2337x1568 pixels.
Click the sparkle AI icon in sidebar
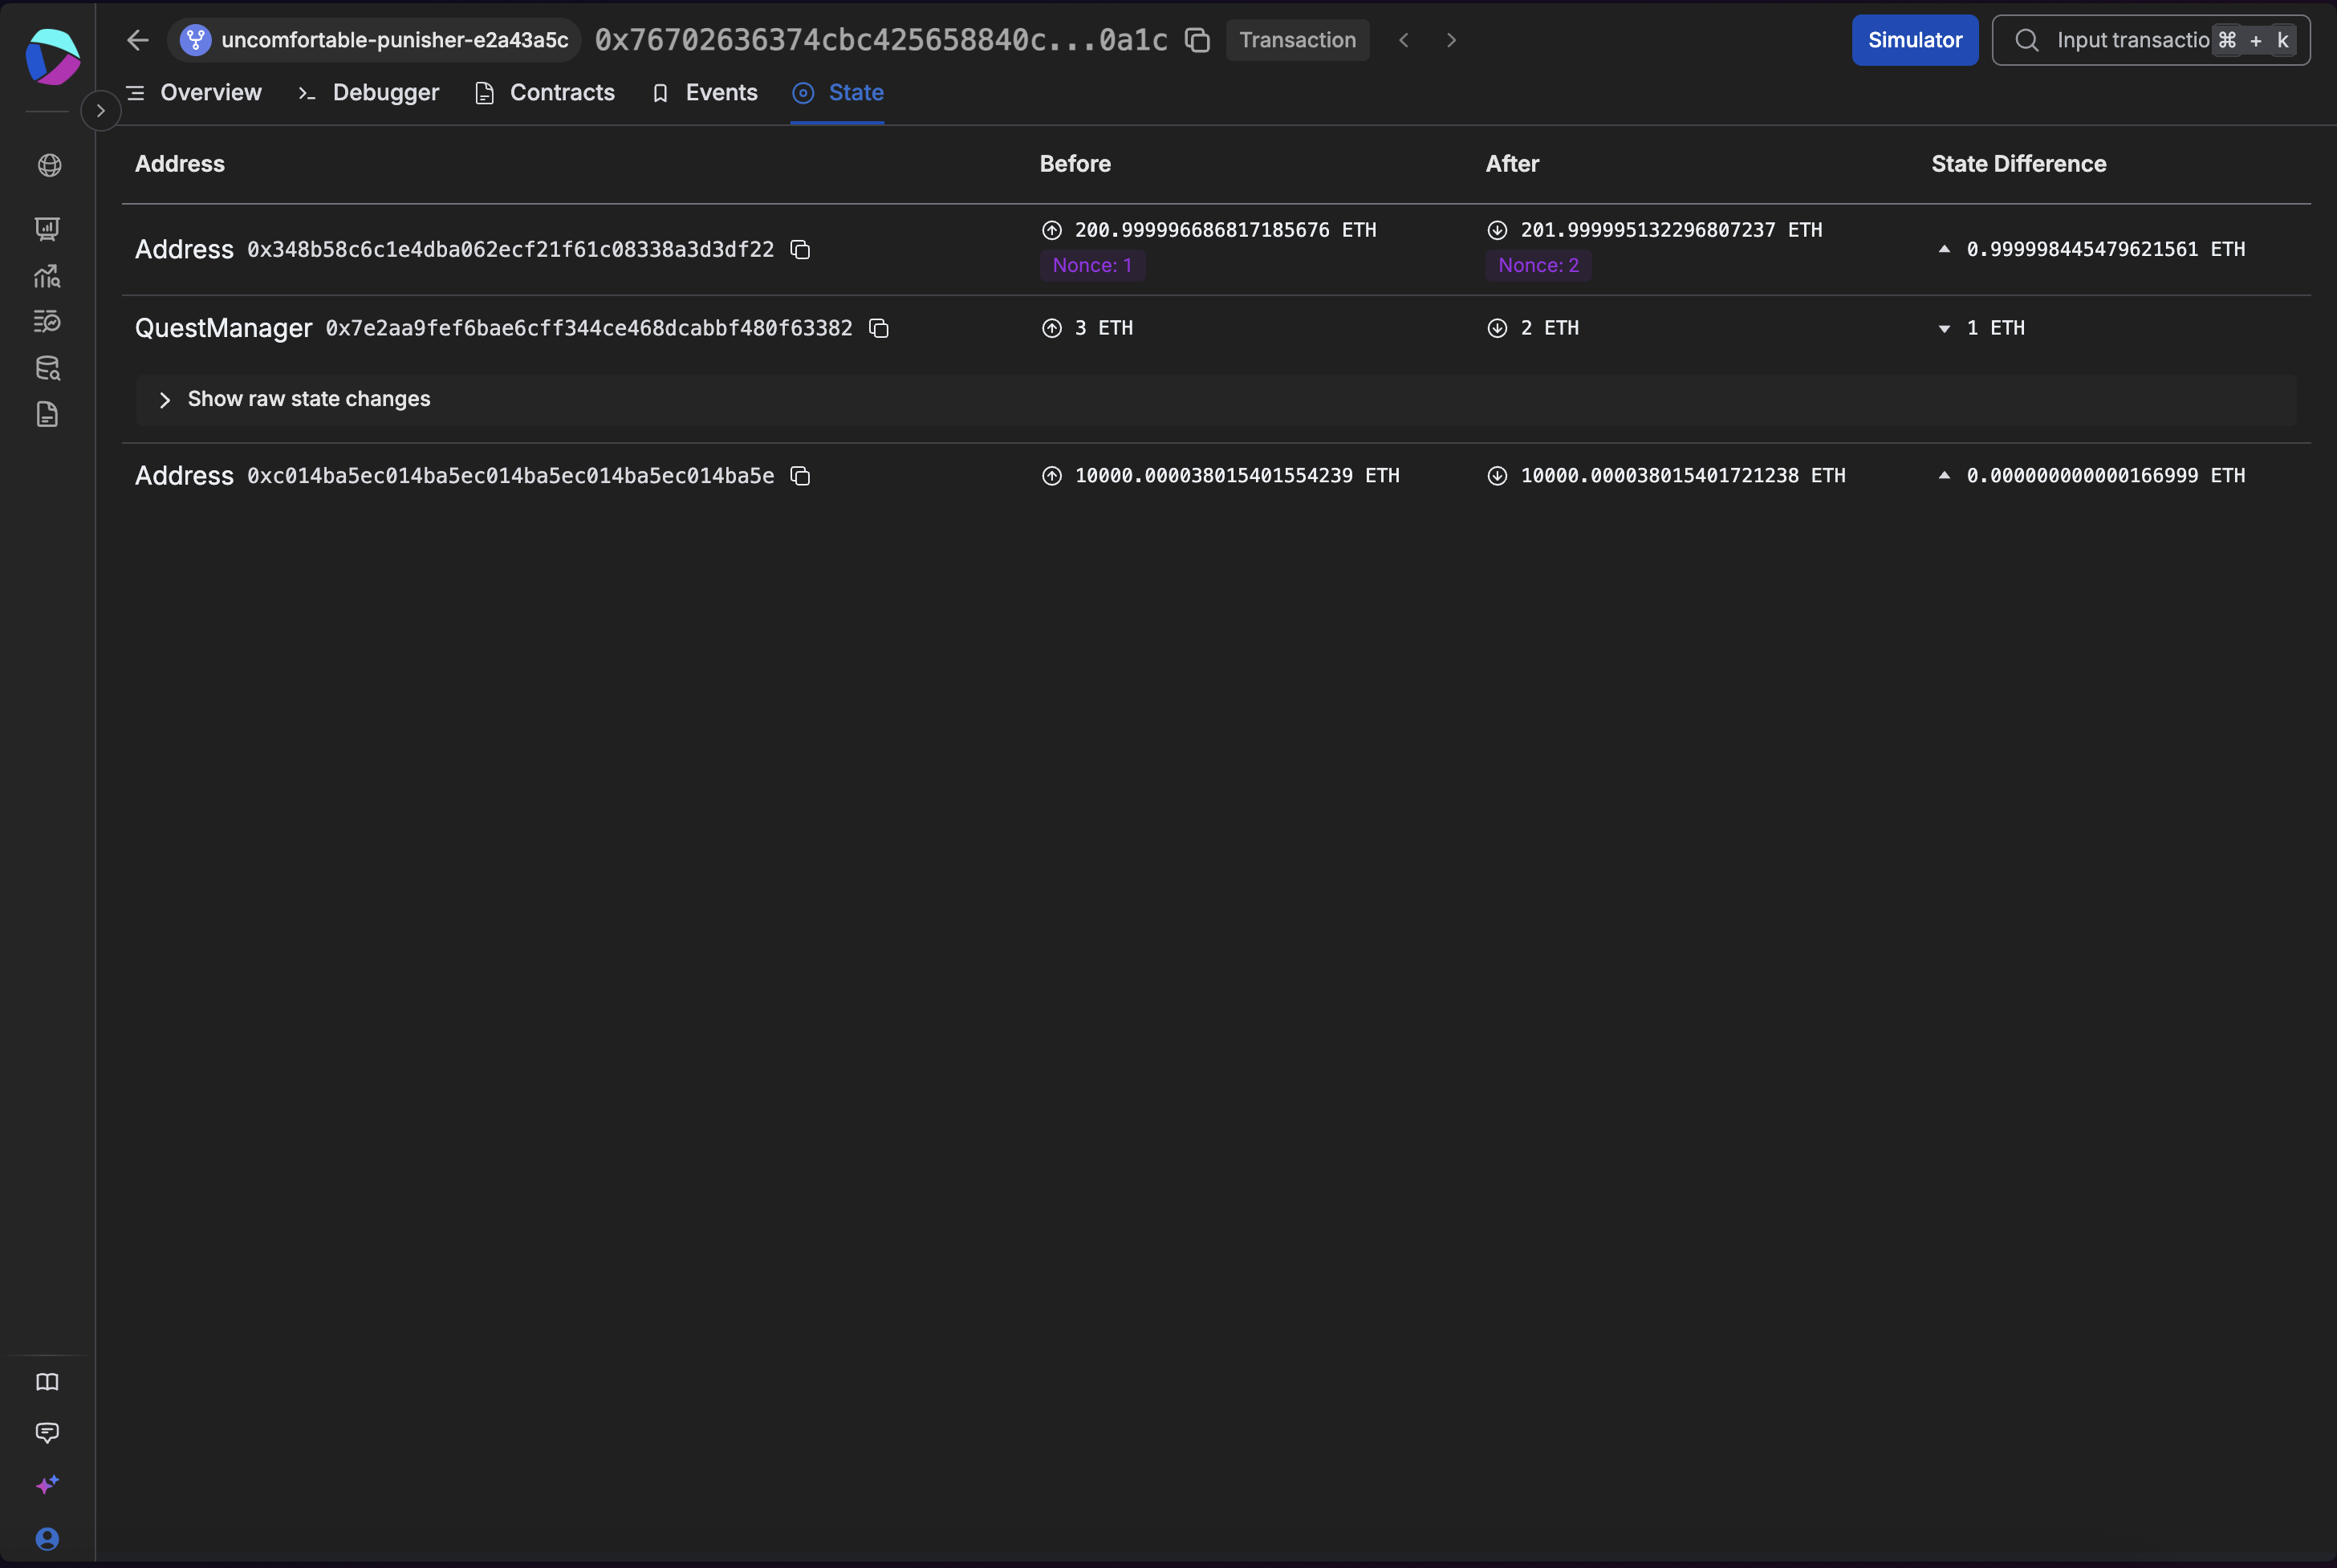tap(47, 1484)
